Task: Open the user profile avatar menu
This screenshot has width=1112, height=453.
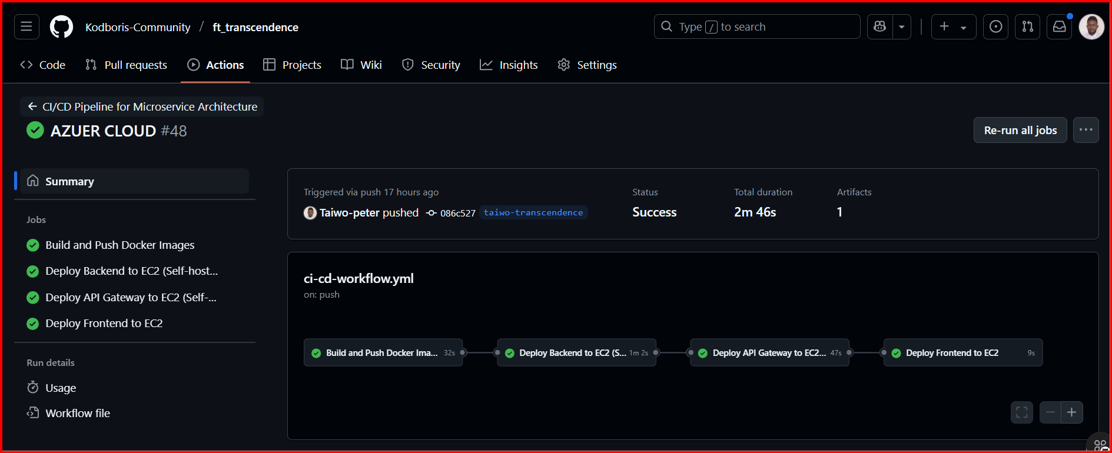Action: [x=1091, y=26]
